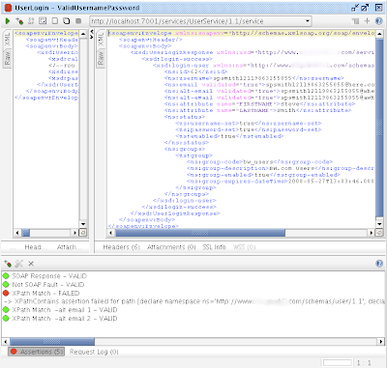Switch to Assertions (5) tab
The width and height of the screenshot is (387, 368).
[37, 352]
